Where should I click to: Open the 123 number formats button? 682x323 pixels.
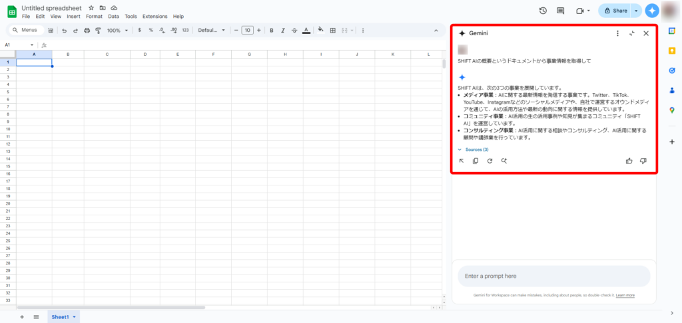(185, 31)
